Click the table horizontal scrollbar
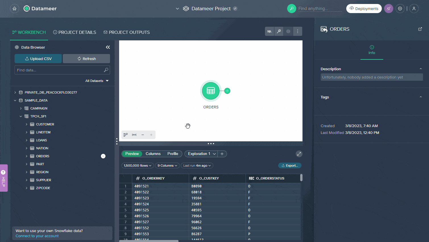 149,241
